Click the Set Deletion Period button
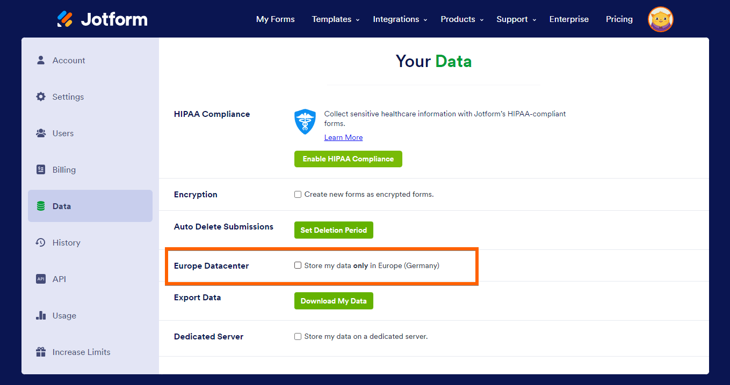This screenshot has height=385, width=730. coord(334,230)
